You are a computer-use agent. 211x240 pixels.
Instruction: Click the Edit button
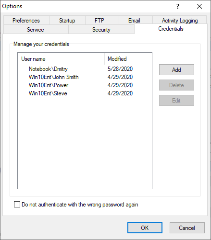click(176, 101)
